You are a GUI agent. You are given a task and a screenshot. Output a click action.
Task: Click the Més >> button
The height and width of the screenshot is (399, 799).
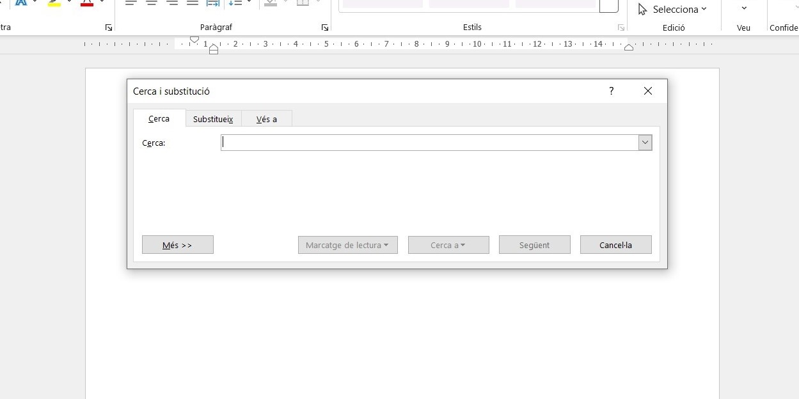pos(178,245)
